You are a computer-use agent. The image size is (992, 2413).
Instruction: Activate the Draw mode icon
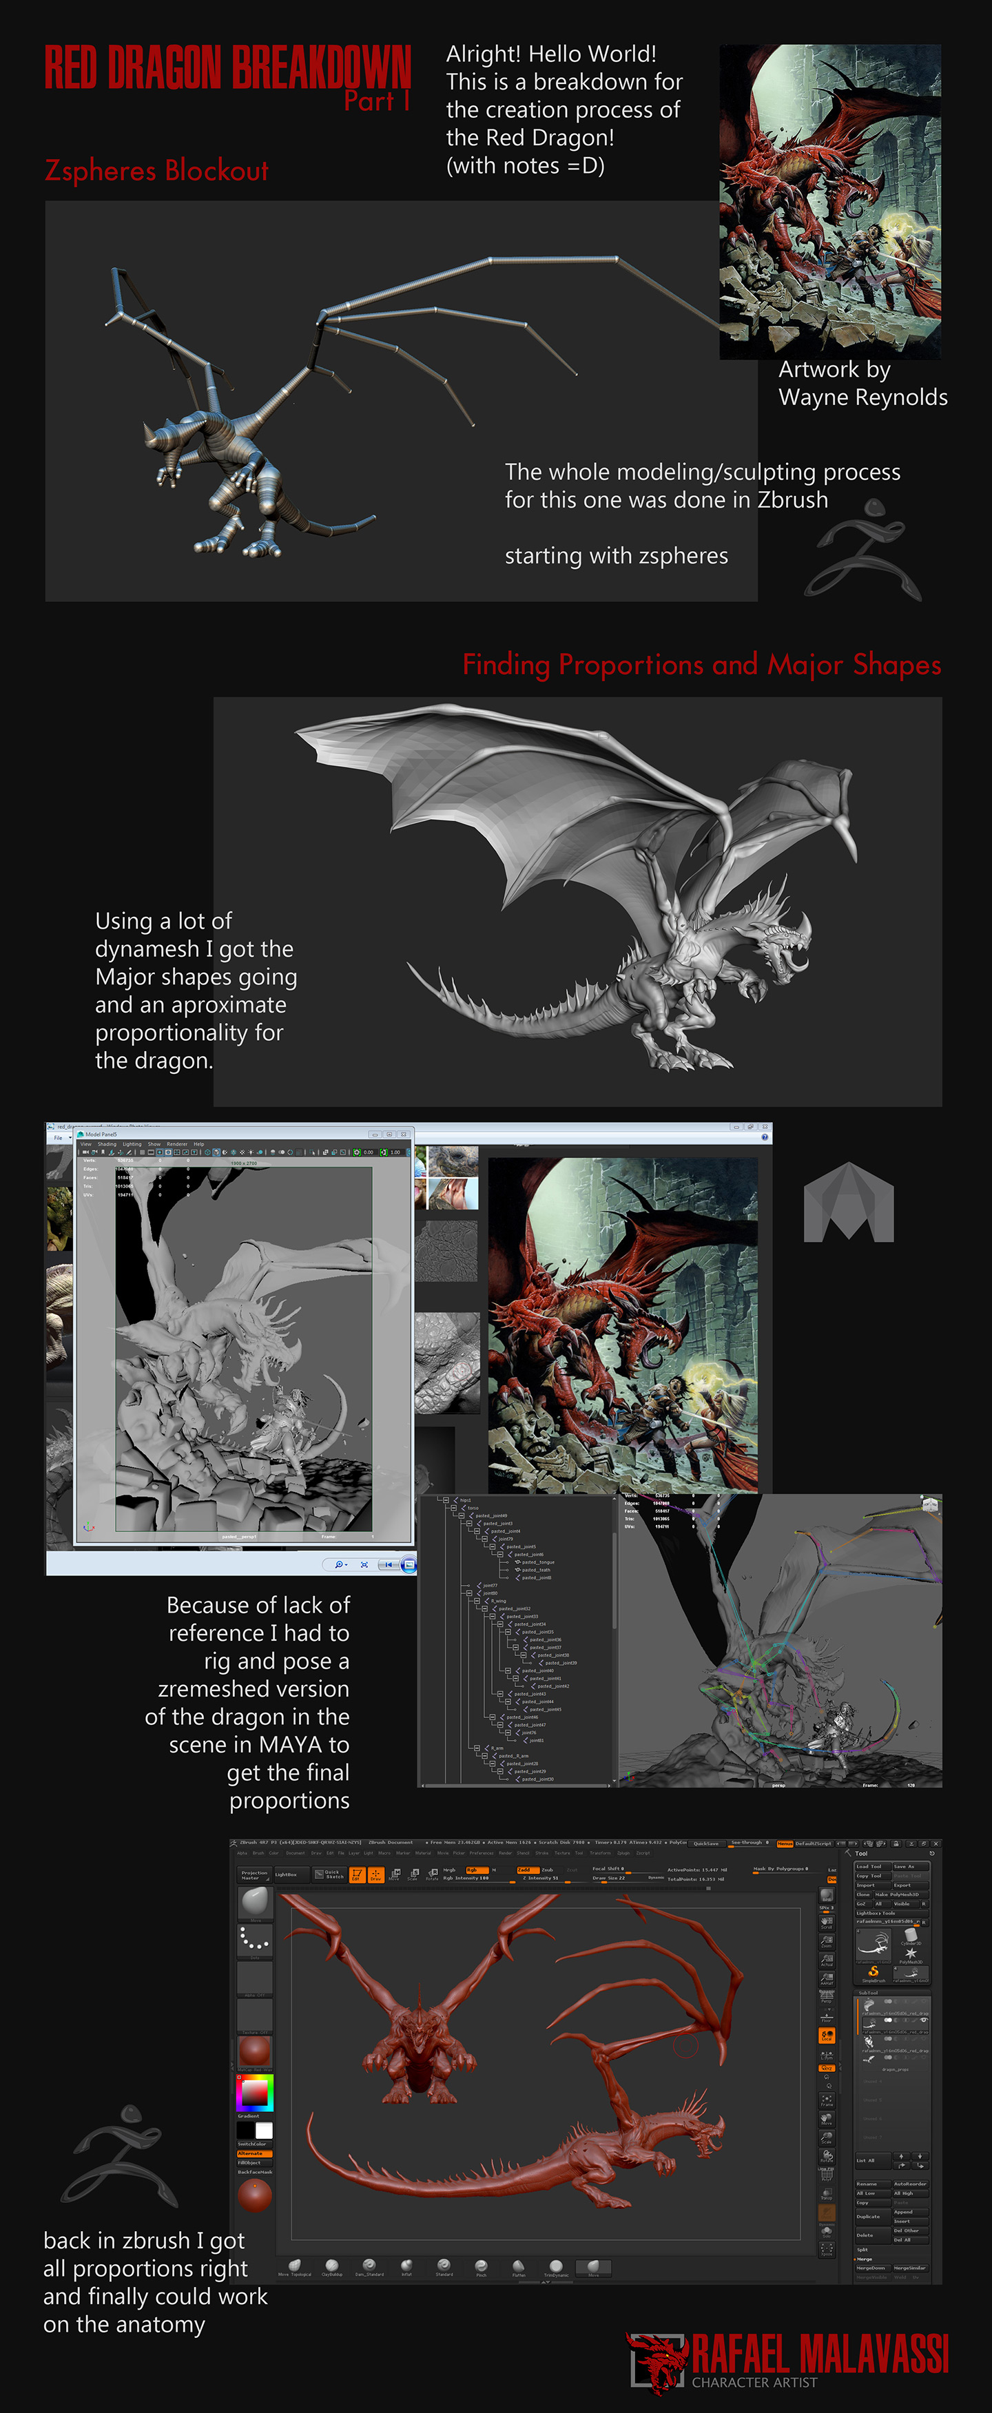375,1874
